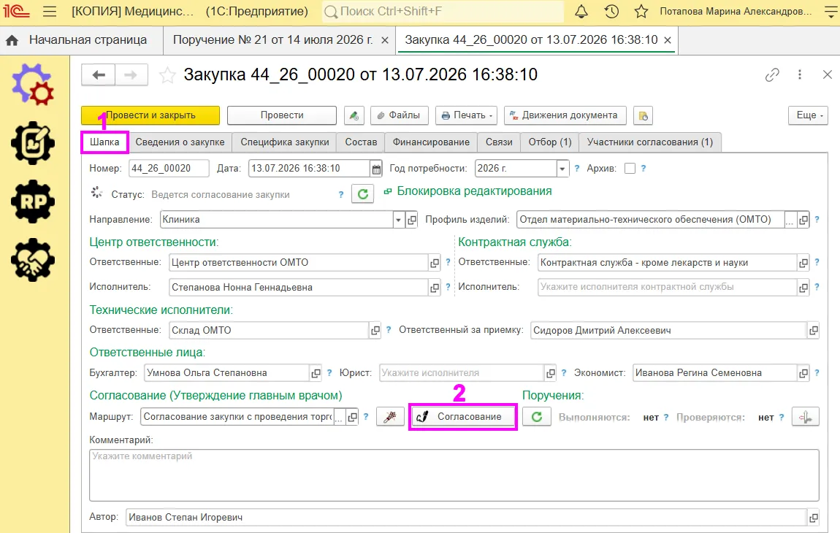
Task: Show help for Экономист question mark
Action: click(817, 373)
